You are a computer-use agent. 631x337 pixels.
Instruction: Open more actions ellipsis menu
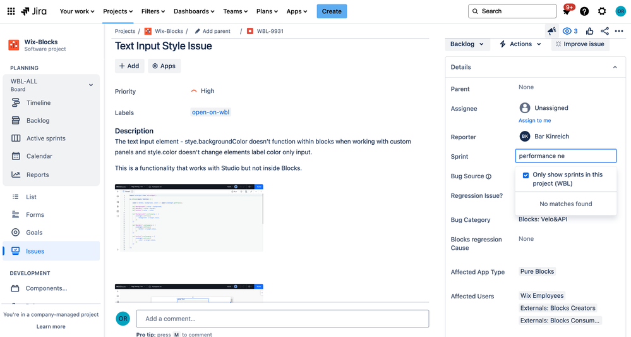(x=619, y=31)
